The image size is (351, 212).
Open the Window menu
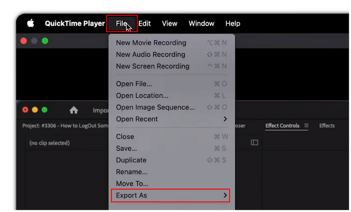tap(201, 24)
